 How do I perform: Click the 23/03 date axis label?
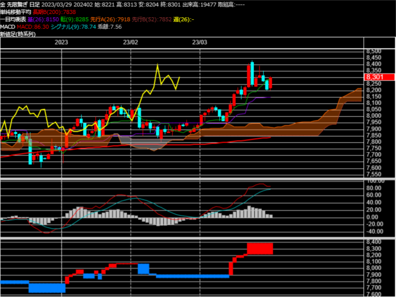[x=200, y=42]
